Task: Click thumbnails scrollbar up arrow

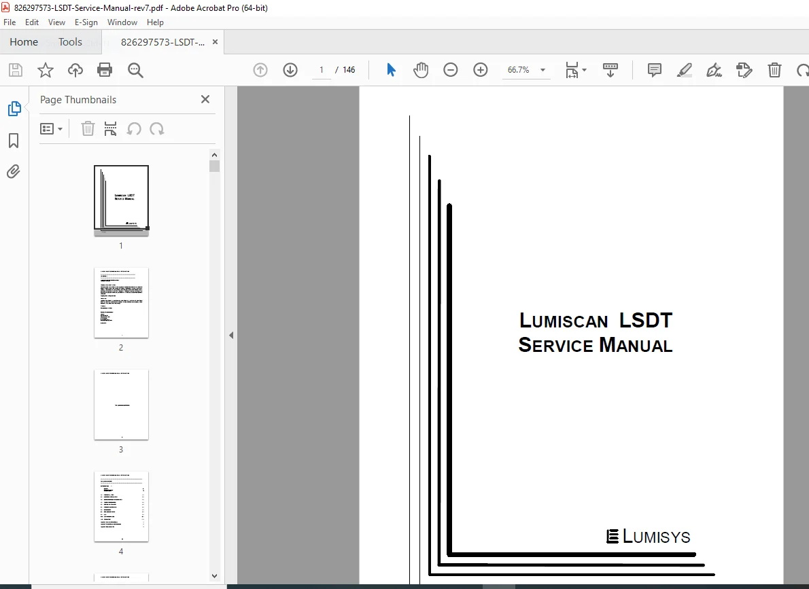Action: pyautogui.click(x=215, y=155)
